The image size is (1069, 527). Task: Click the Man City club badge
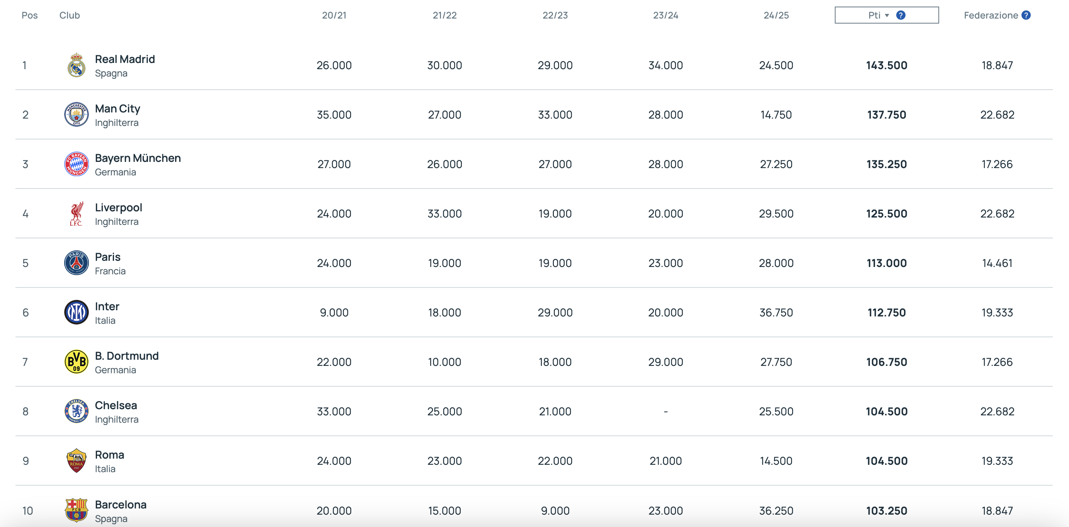click(77, 114)
